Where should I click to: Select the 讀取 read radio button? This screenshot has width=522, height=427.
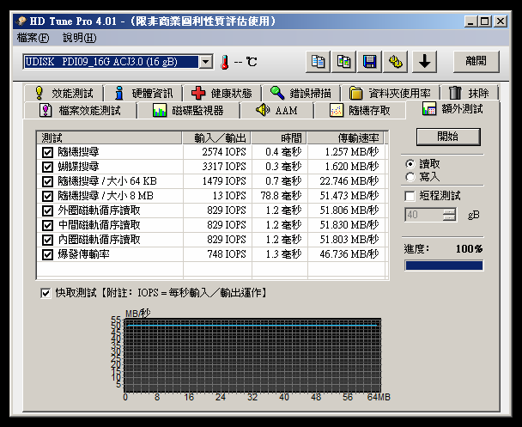coord(410,164)
